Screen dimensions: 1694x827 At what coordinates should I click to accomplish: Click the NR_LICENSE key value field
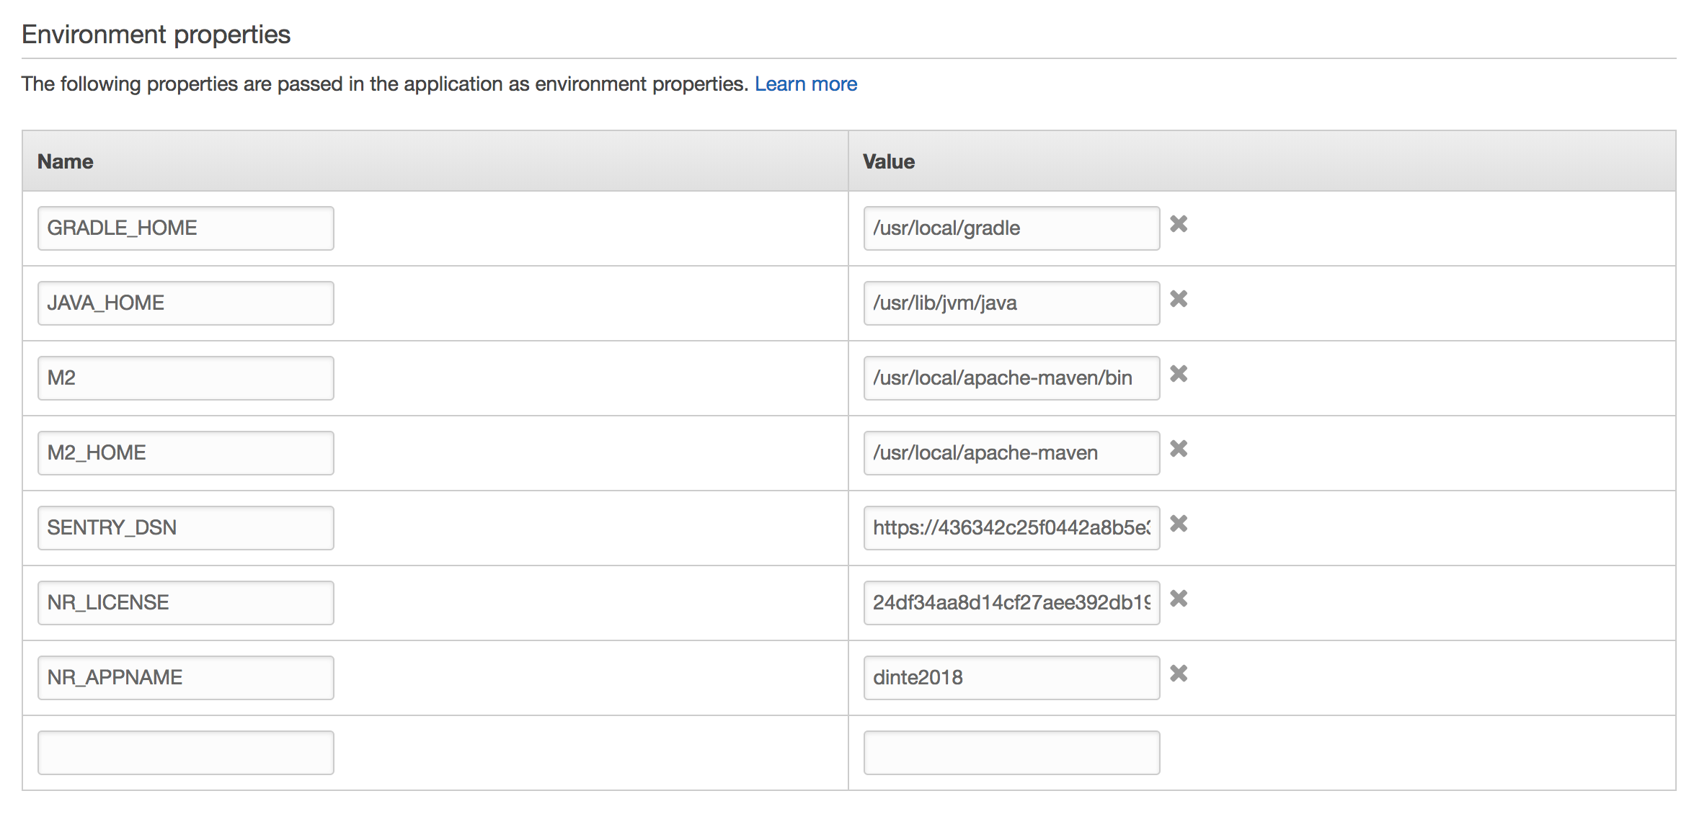click(x=1011, y=603)
